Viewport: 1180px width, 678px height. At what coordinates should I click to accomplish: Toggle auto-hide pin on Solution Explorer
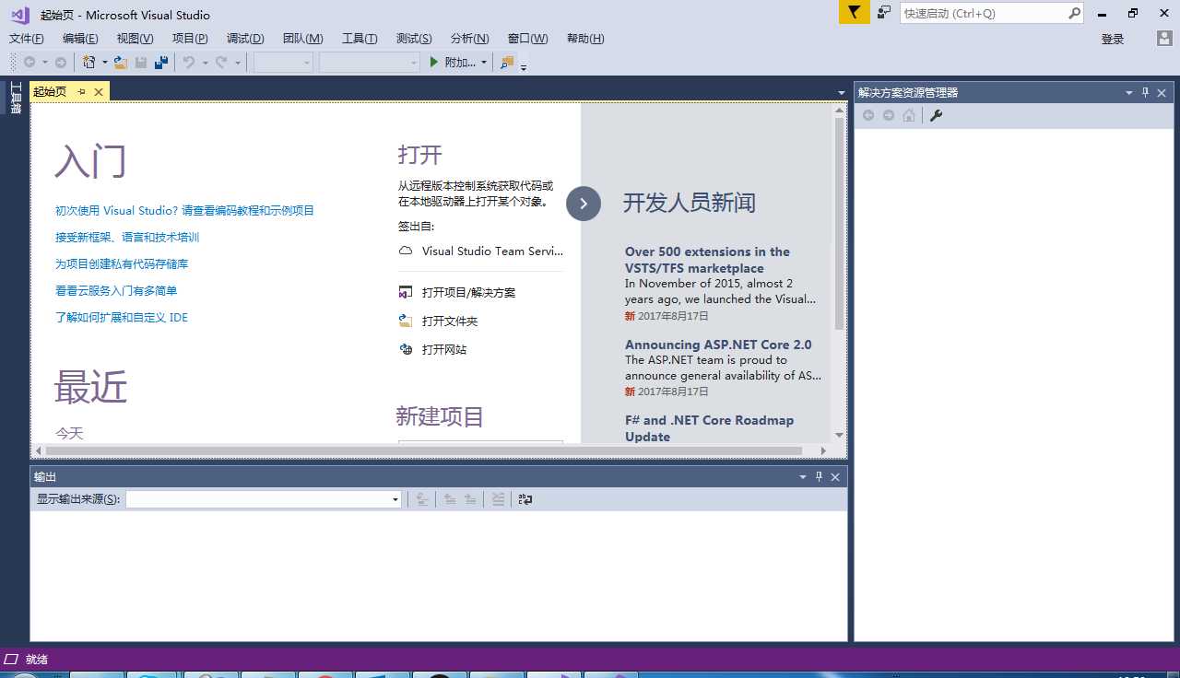1146,92
